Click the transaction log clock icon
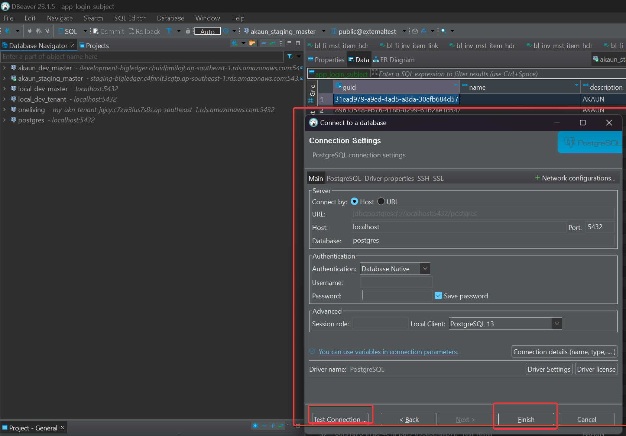Screen dimensions: 626x436 [226, 31]
